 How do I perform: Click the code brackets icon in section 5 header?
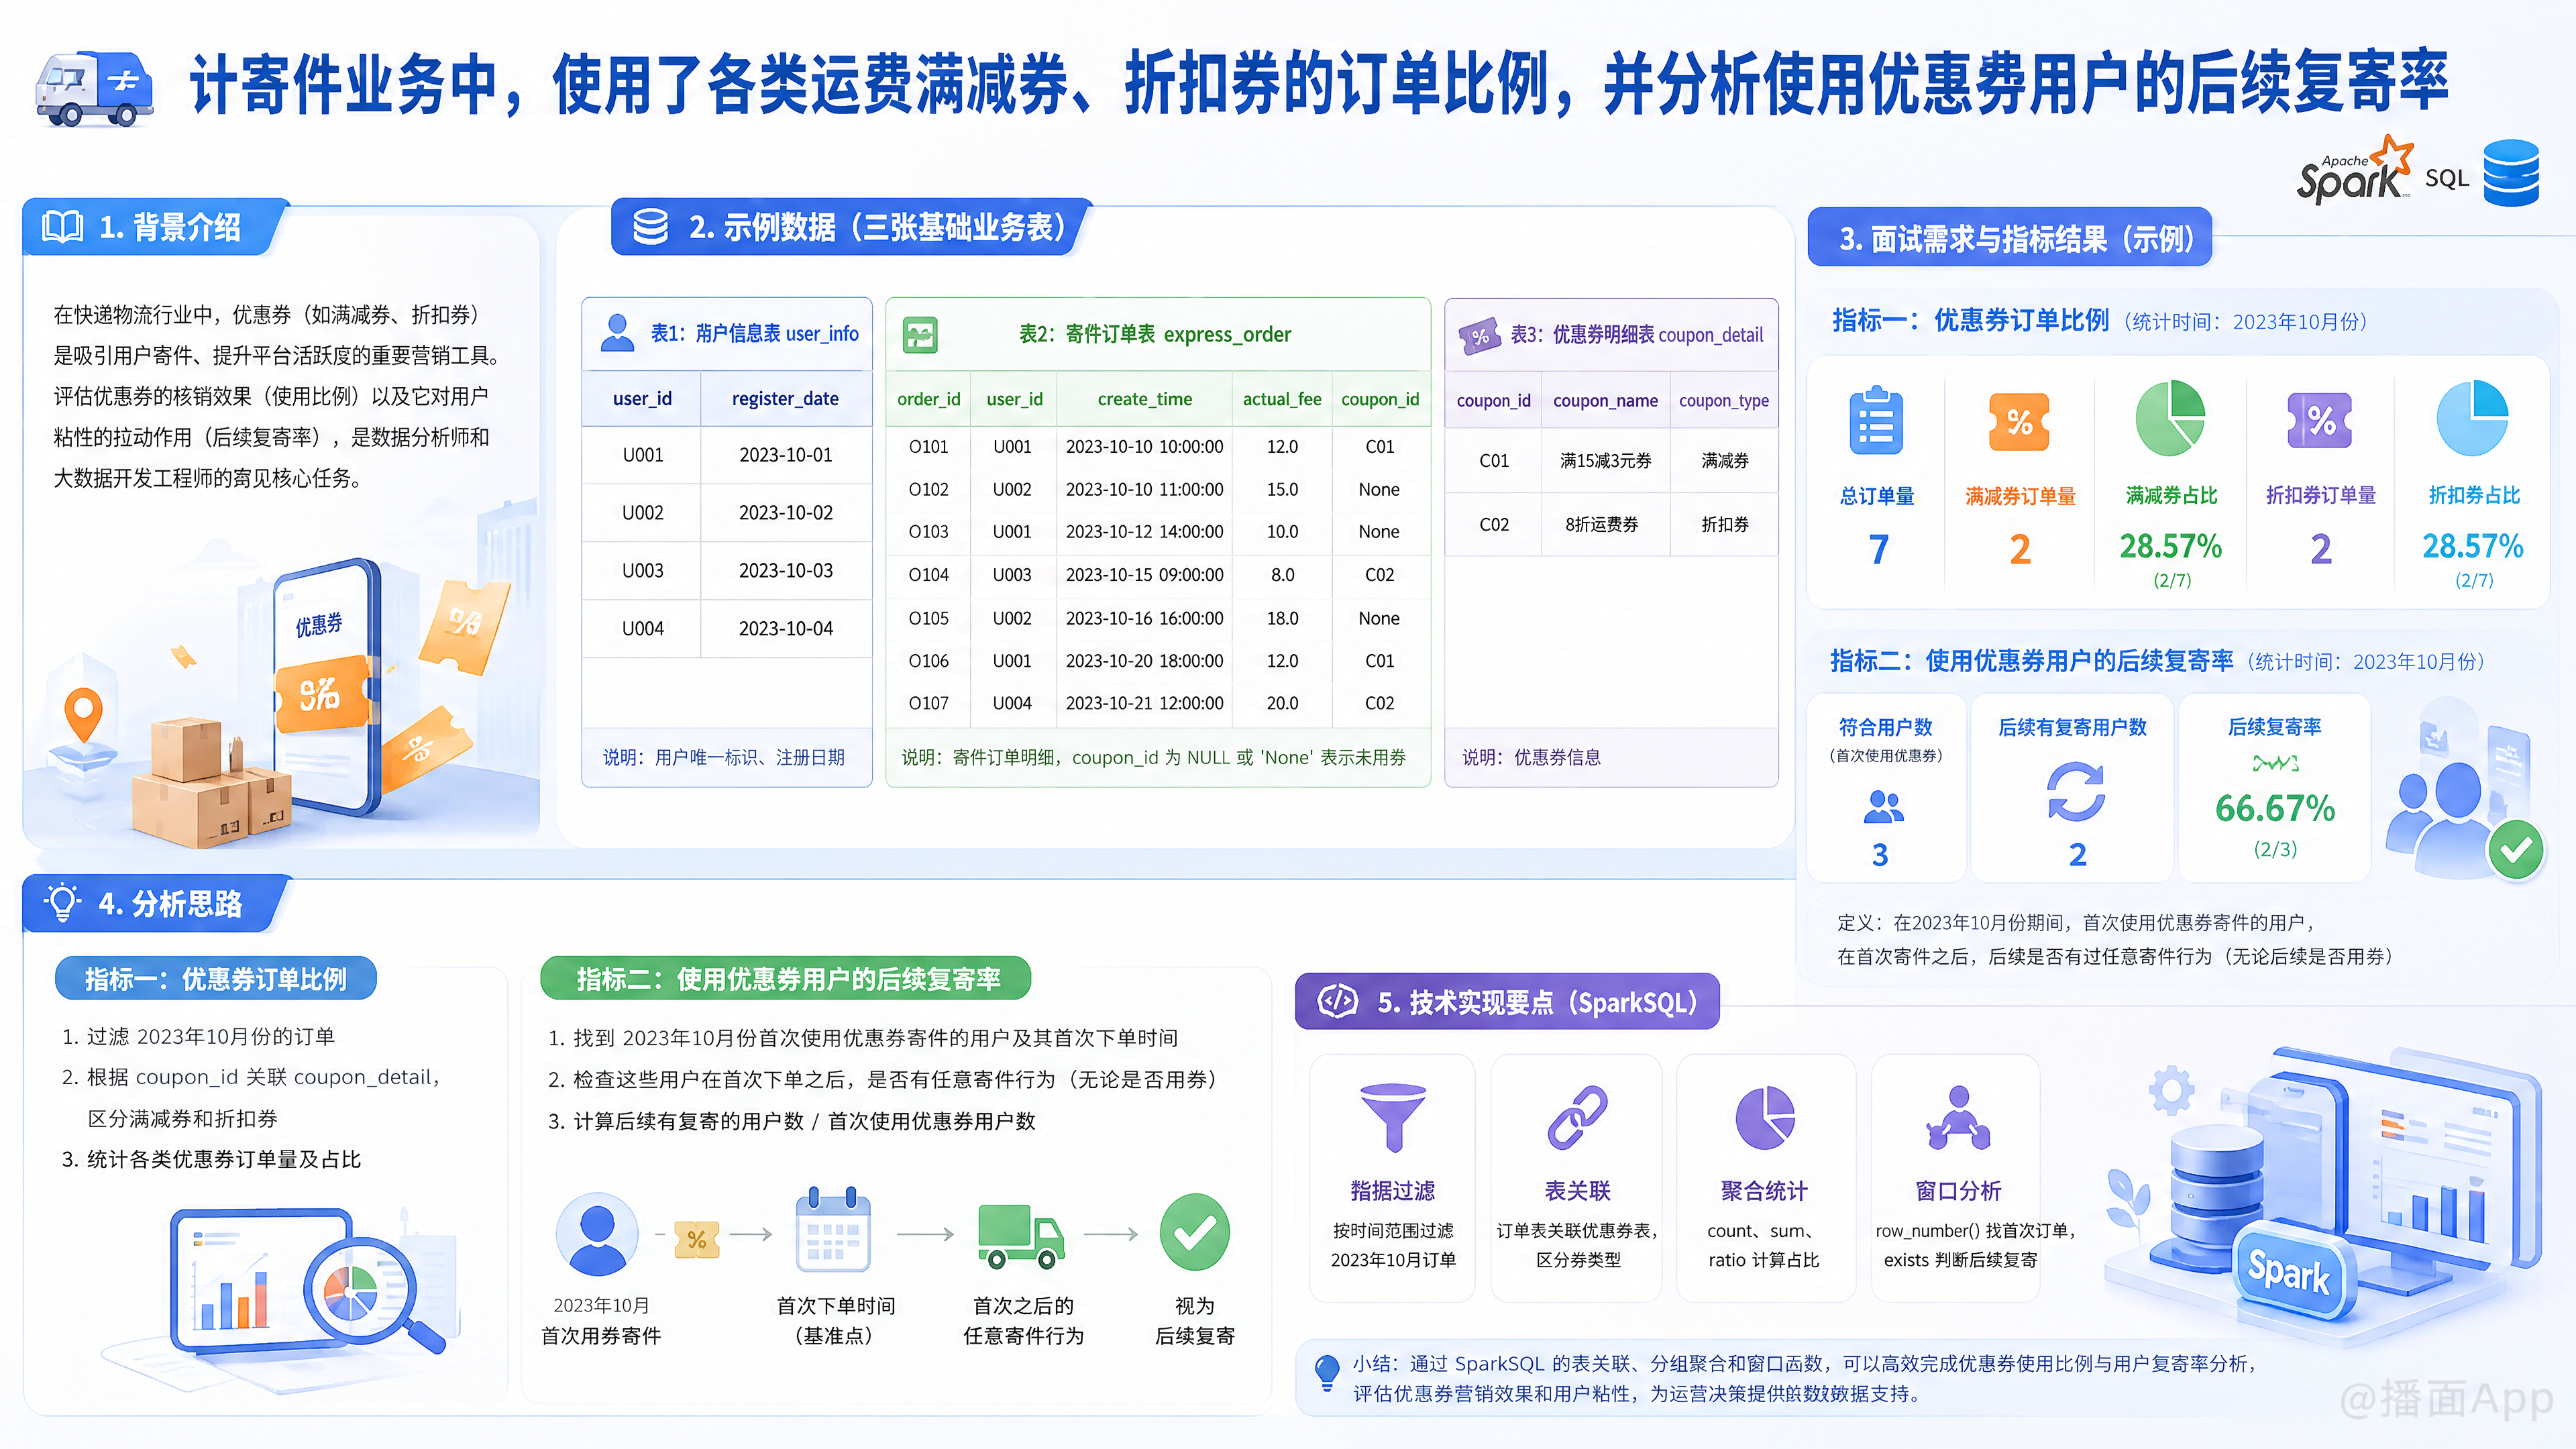pyautogui.click(x=1337, y=1000)
